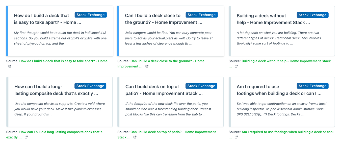Follow source link 'Building a deck without help'
Viewport: 342px width, 145px height.
(280, 64)
